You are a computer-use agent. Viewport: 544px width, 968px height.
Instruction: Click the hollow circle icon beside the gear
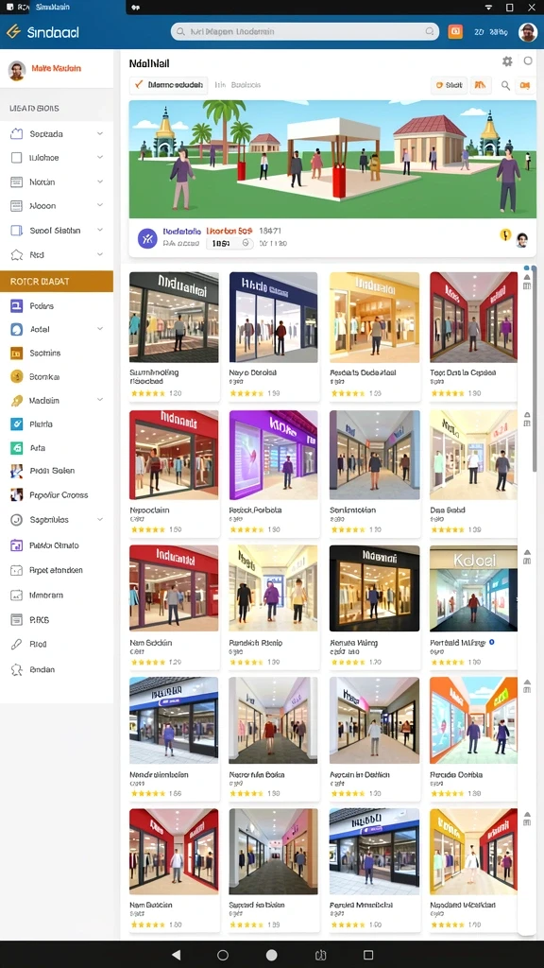pyautogui.click(x=528, y=60)
